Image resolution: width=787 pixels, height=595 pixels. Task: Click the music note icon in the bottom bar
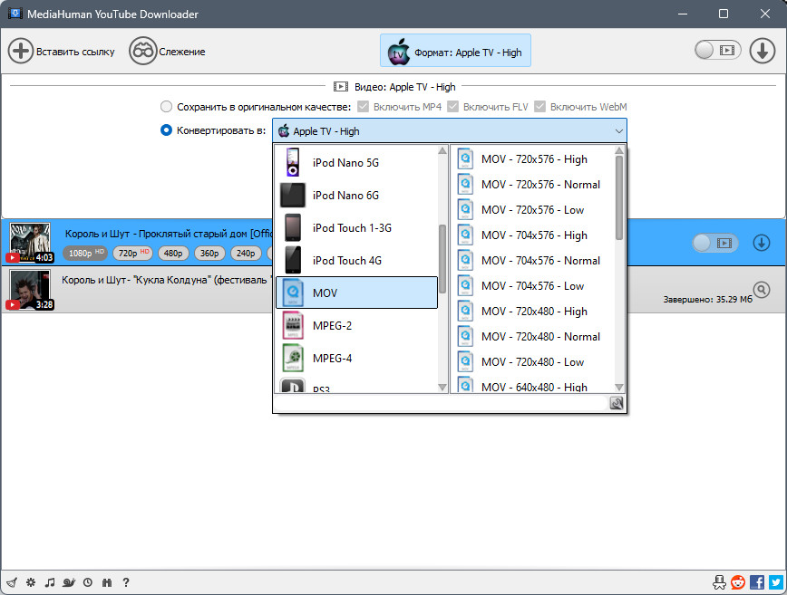click(50, 582)
